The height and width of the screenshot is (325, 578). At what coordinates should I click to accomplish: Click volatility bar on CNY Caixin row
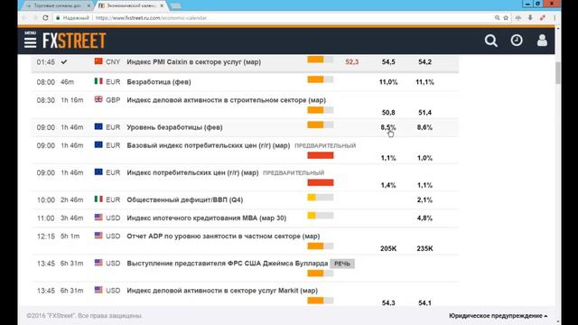click(321, 60)
